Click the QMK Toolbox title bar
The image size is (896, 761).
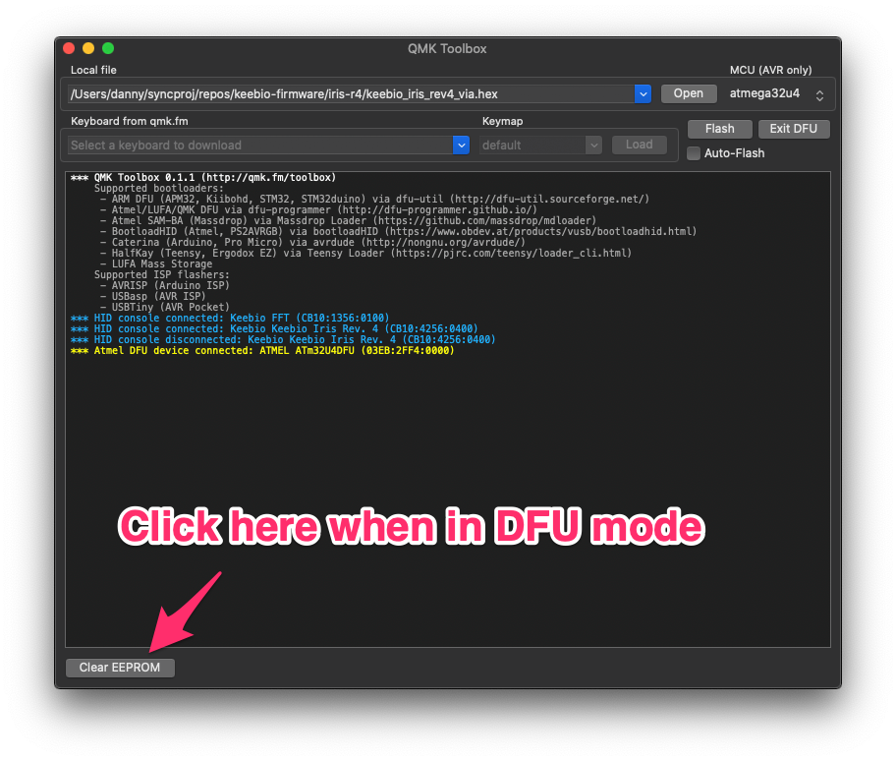click(447, 48)
